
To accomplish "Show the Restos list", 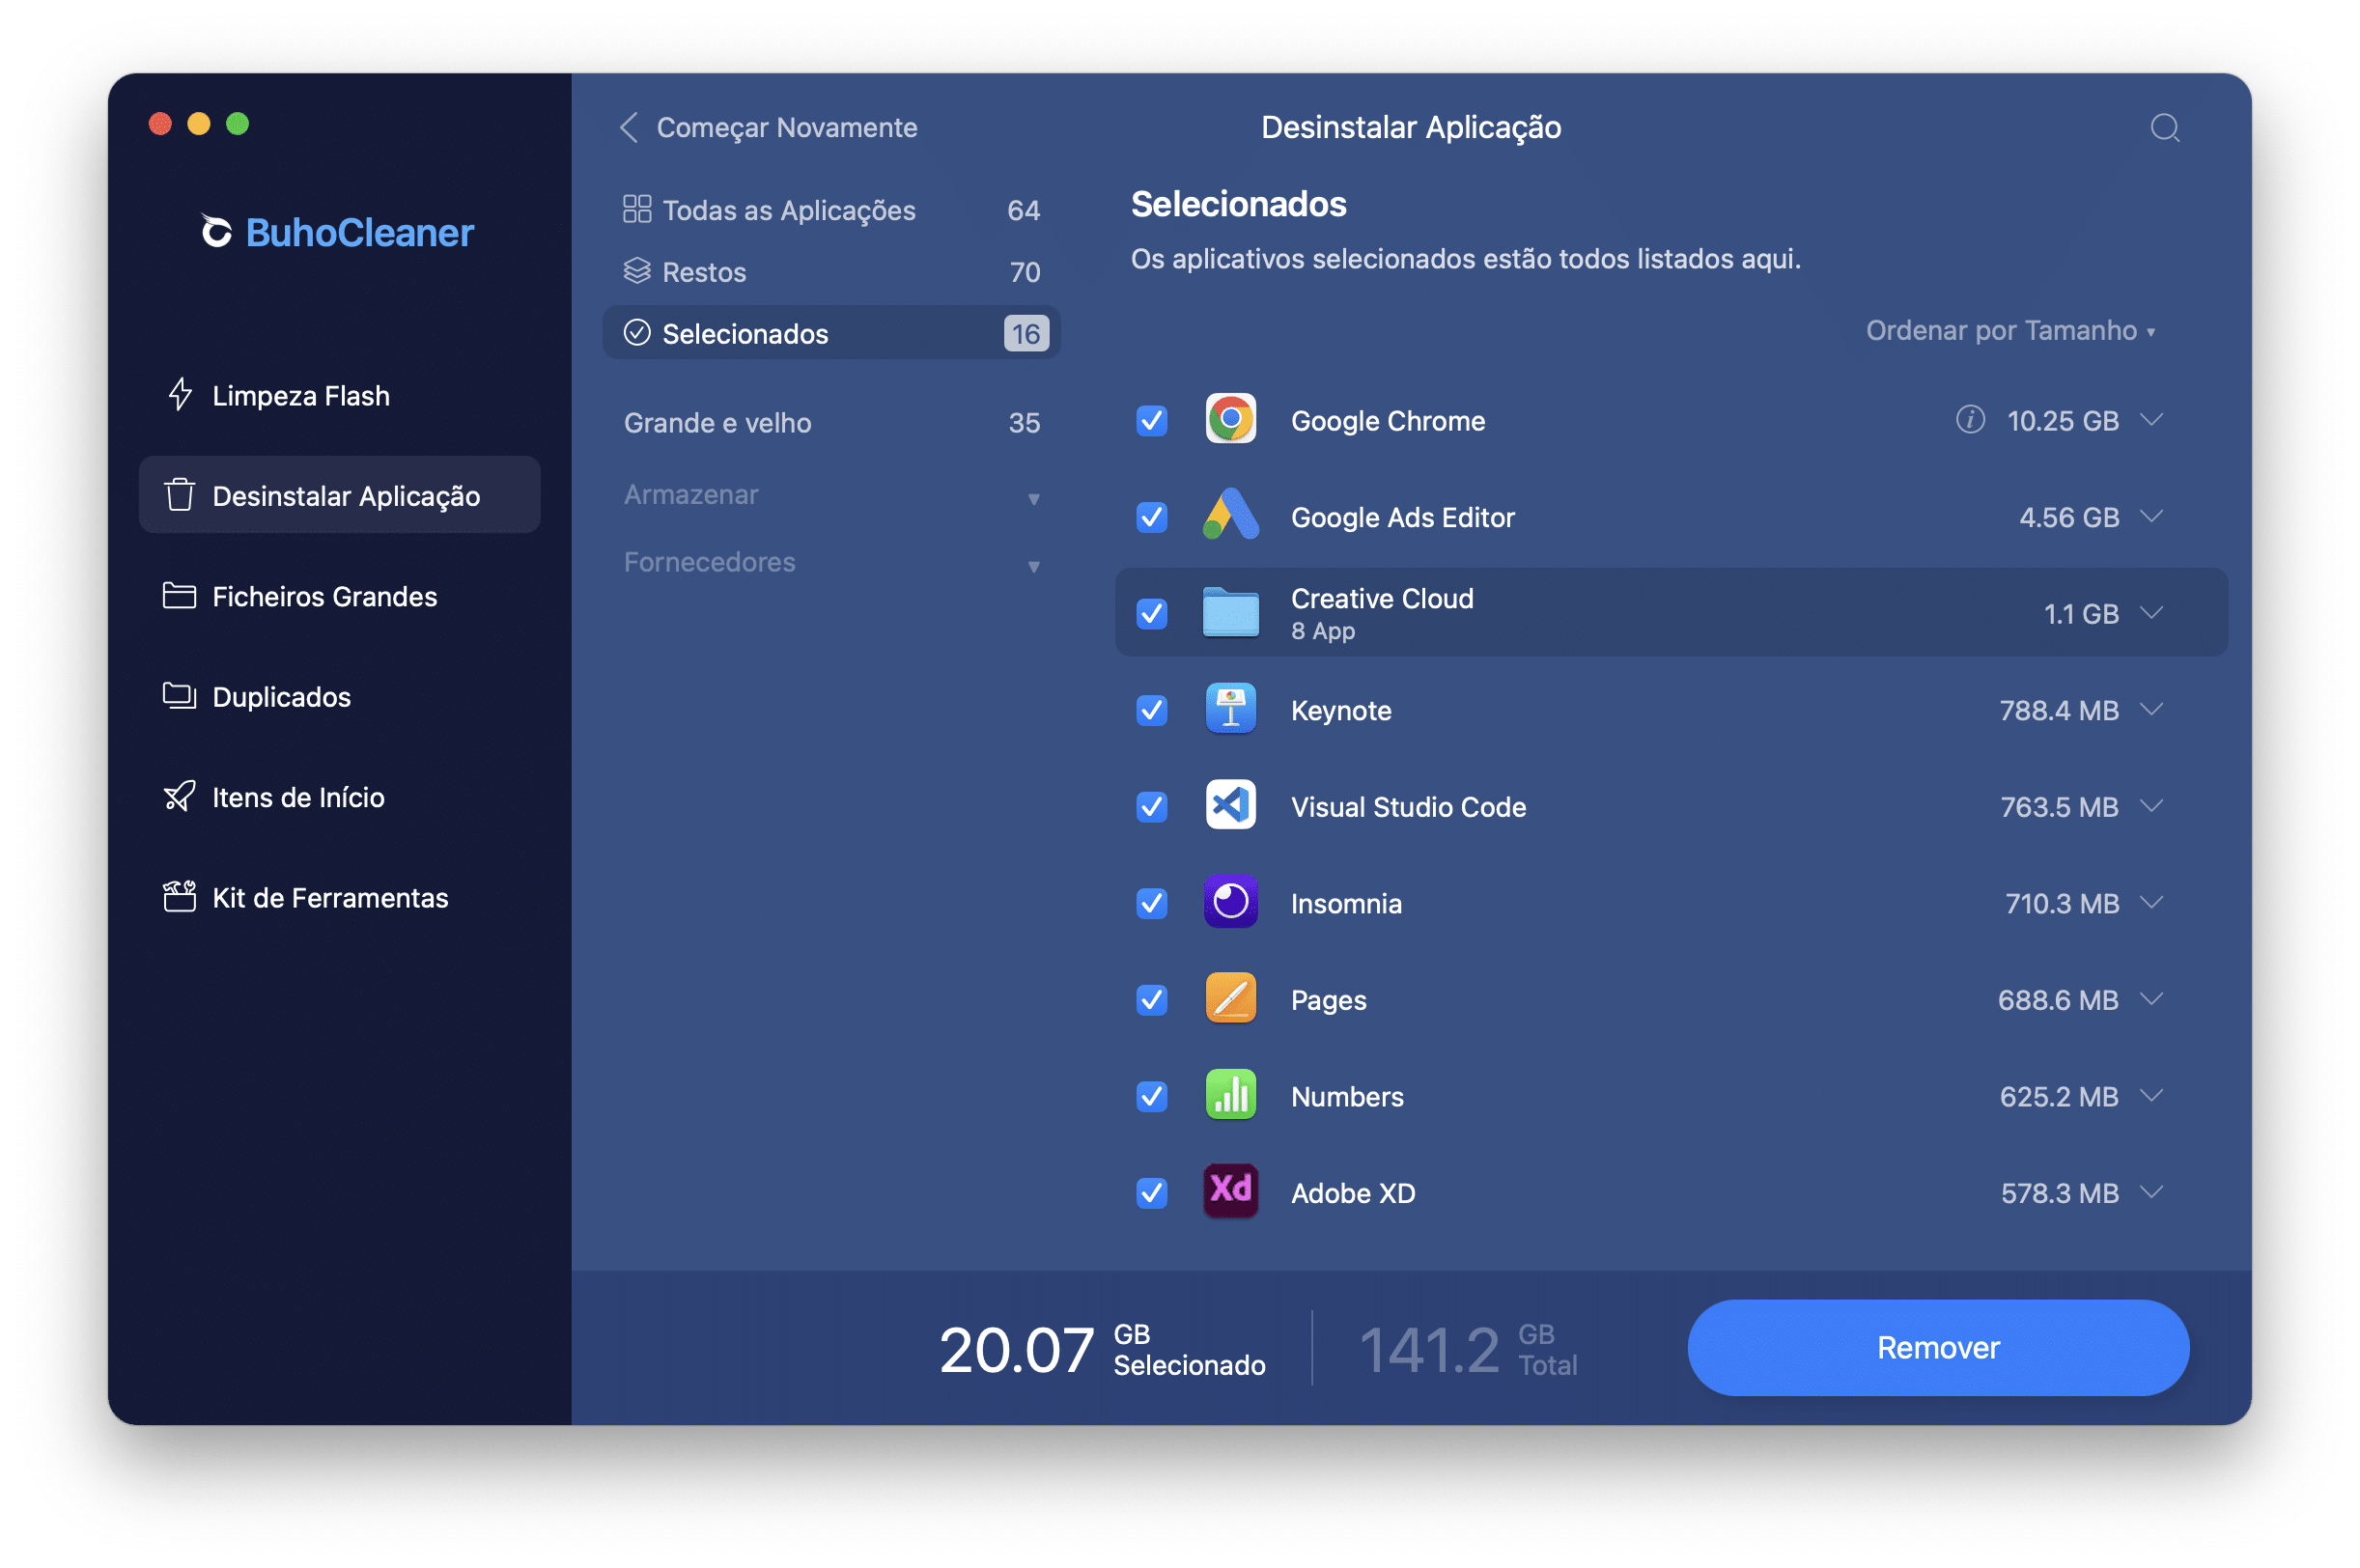I will [832, 272].
